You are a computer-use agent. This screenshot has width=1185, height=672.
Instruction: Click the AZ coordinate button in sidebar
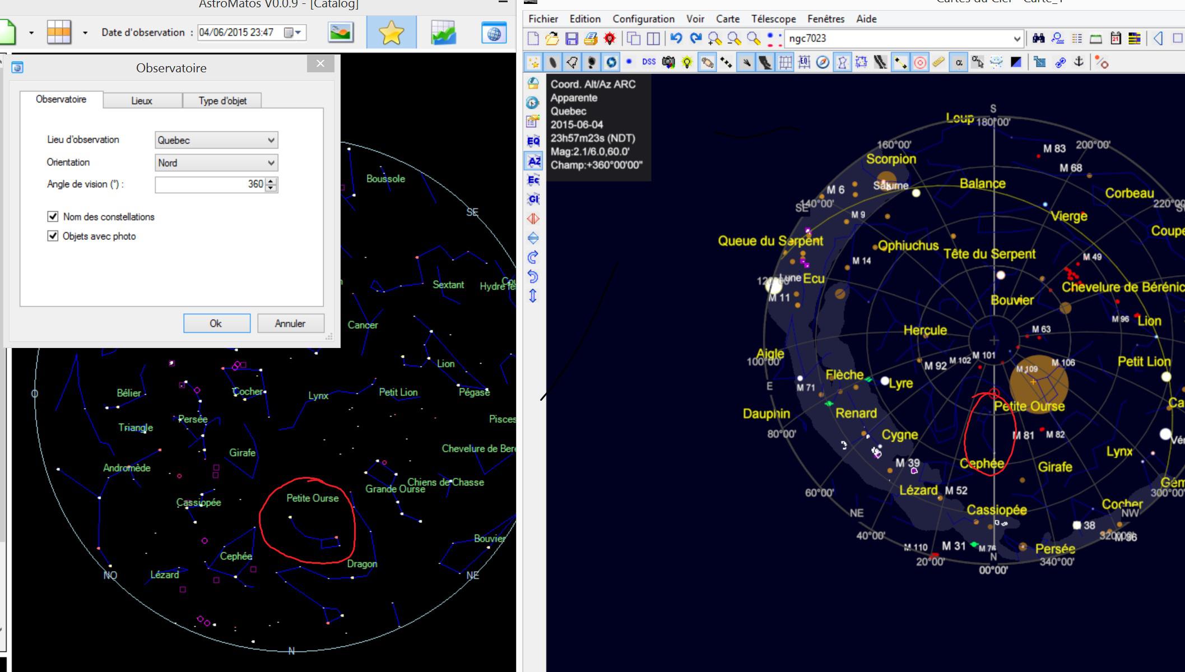[534, 161]
